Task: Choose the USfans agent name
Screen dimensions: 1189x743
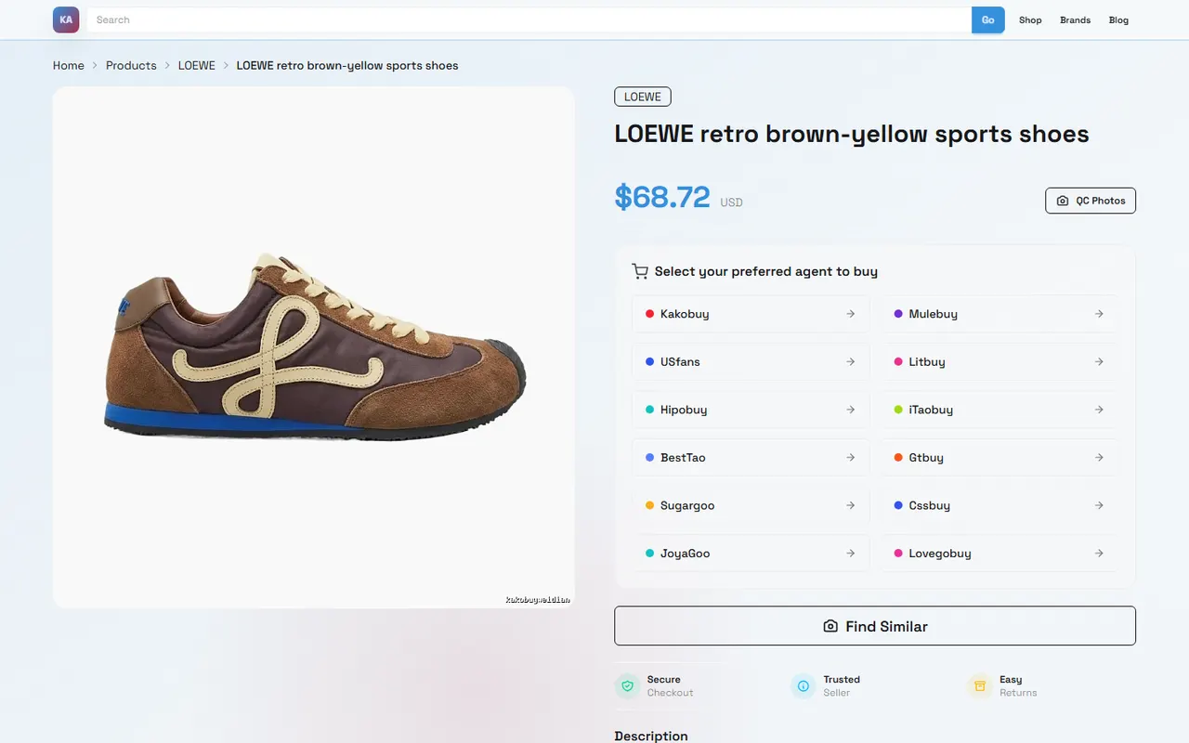Action: pyautogui.click(x=680, y=361)
